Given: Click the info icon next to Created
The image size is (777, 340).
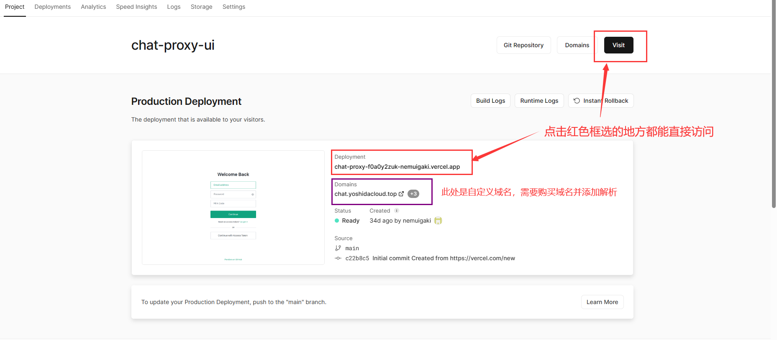Looking at the screenshot, I should click(397, 211).
